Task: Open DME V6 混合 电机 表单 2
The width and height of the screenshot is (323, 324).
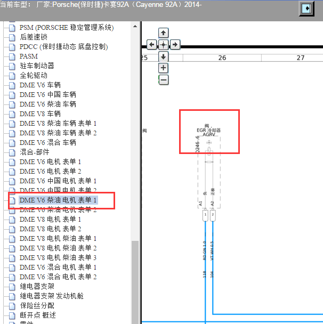Action: pyautogui.click(x=58, y=277)
